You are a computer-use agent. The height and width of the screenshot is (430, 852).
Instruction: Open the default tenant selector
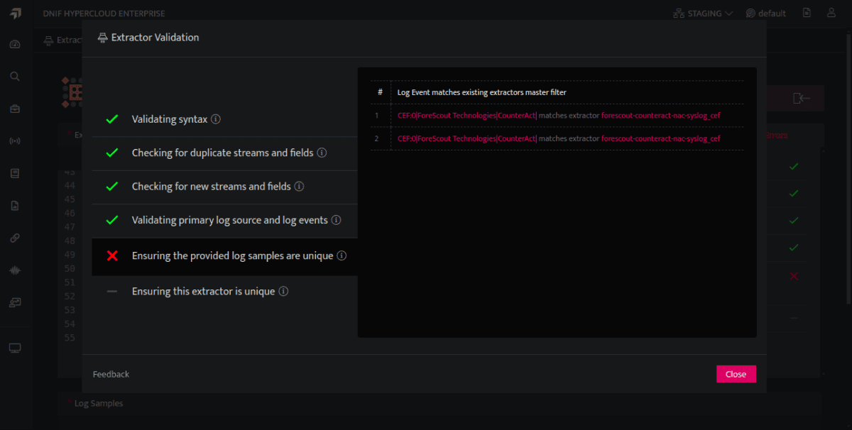(765, 13)
